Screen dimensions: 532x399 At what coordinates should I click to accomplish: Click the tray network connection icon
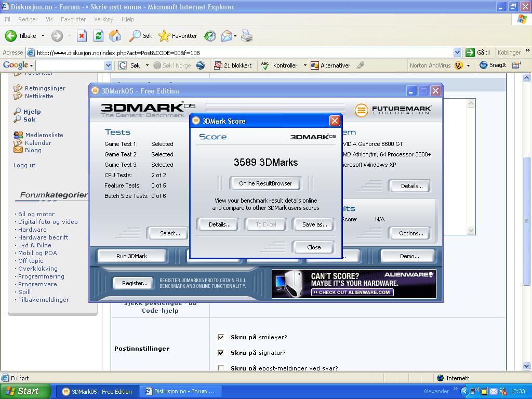[x=474, y=391]
